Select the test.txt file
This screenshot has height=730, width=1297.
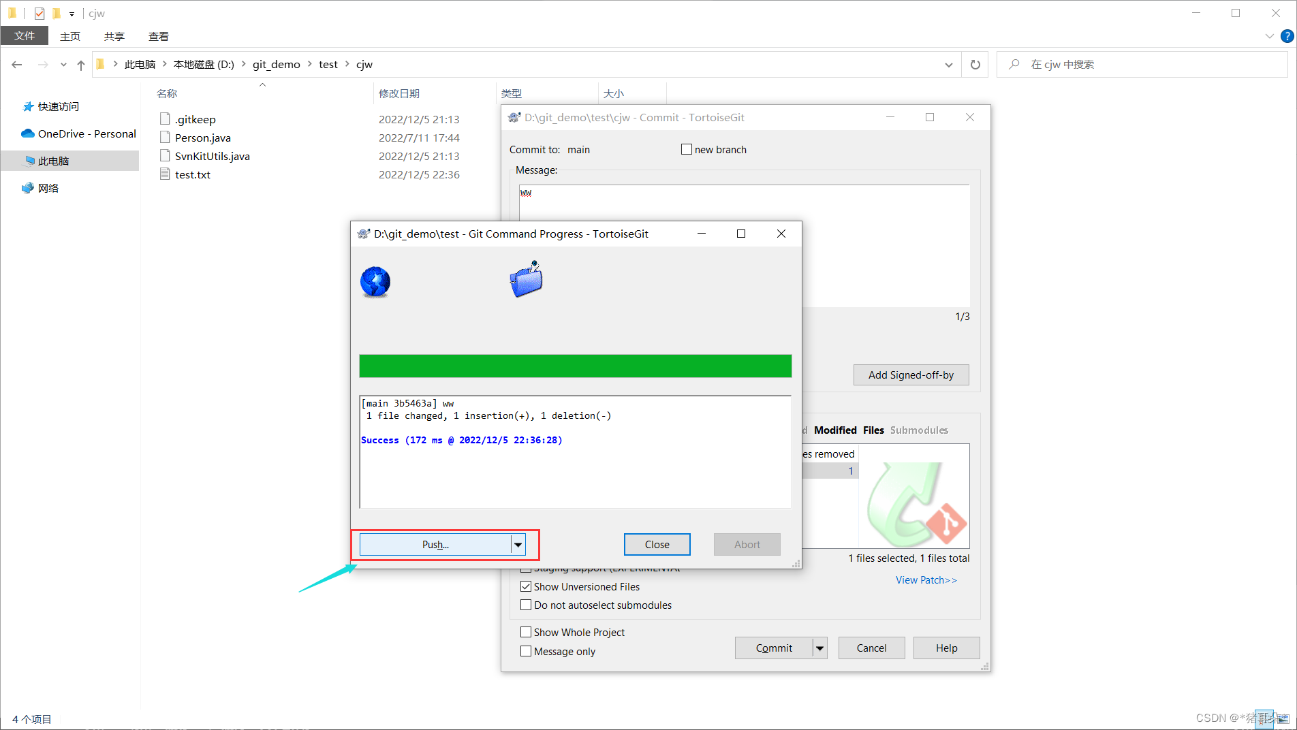(x=192, y=174)
